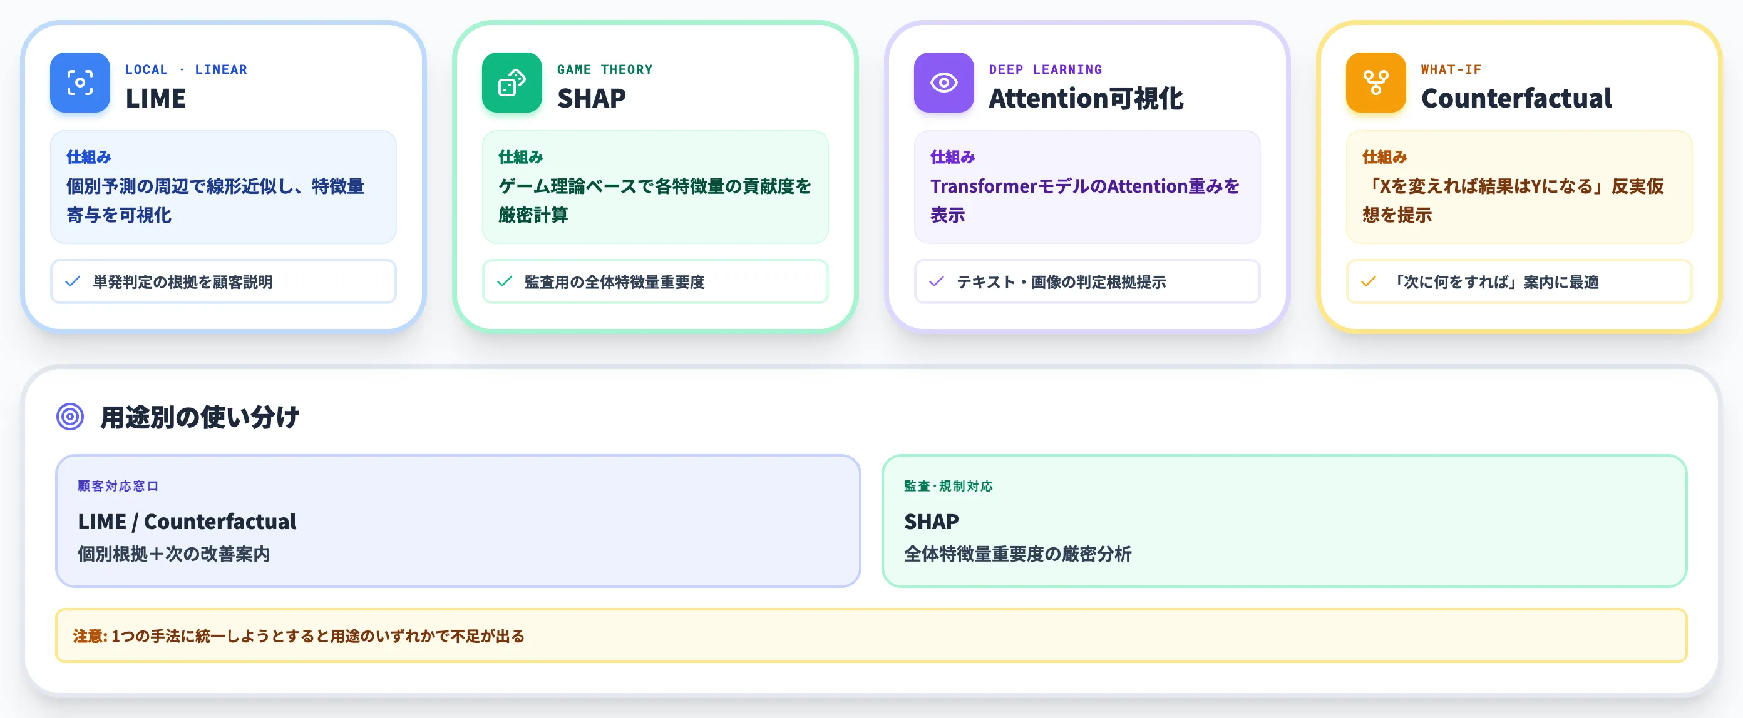Image resolution: width=1743 pixels, height=718 pixels.
Task: Click the 仕組み heading in the Counterfactual card
Action: point(1384,157)
